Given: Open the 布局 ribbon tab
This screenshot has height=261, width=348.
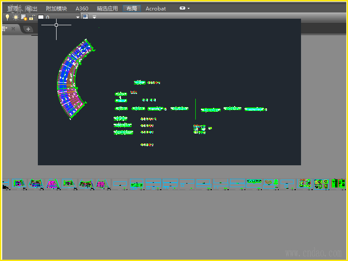Looking at the screenshot, I should 132,8.
